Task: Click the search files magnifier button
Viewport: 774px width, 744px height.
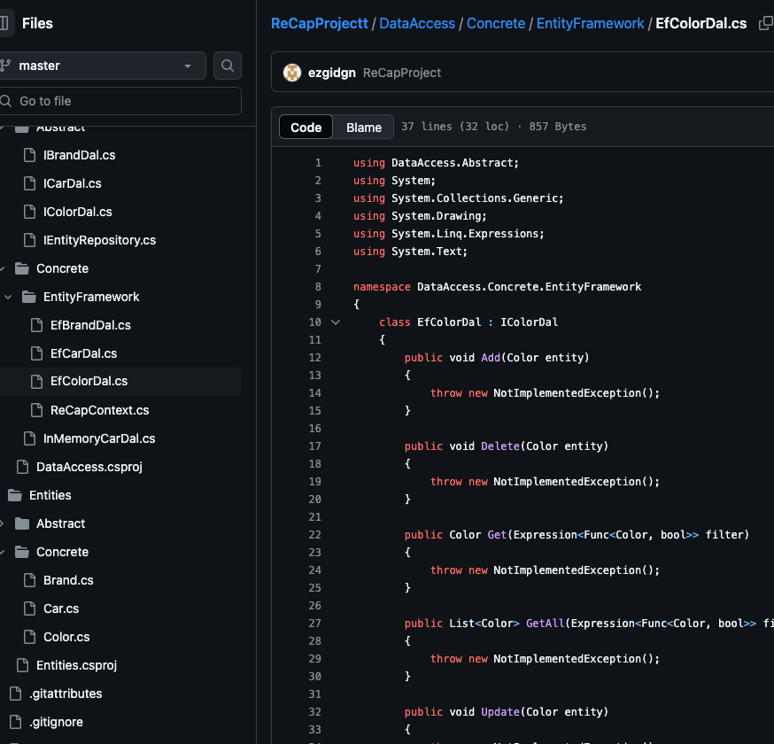Action: point(227,66)
